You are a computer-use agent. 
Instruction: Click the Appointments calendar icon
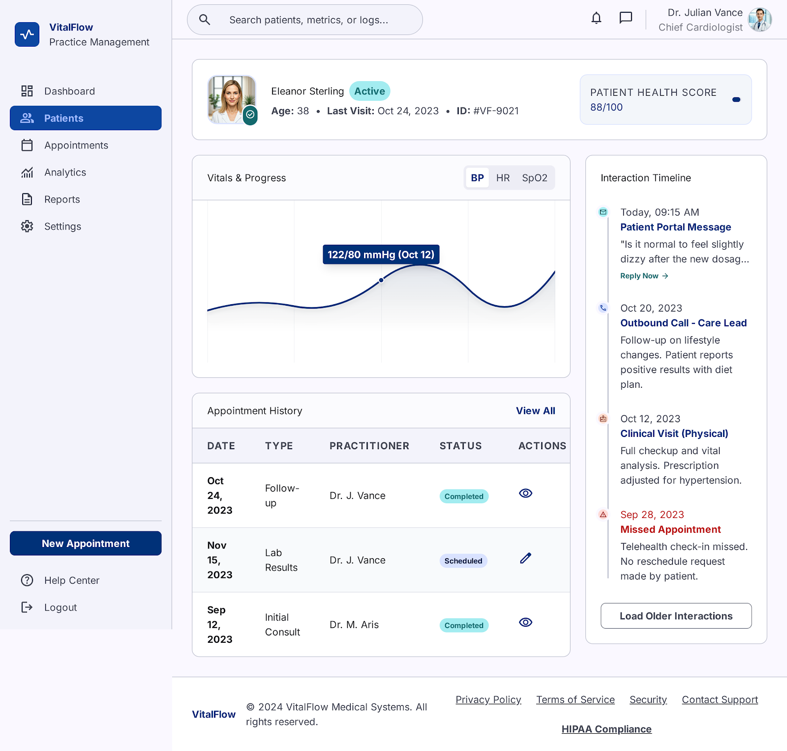pos(27,145)
